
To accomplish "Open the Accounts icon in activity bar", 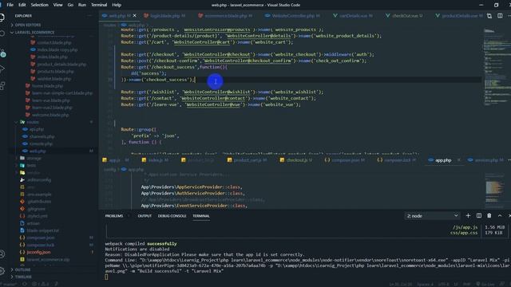I will coord(2,254).
